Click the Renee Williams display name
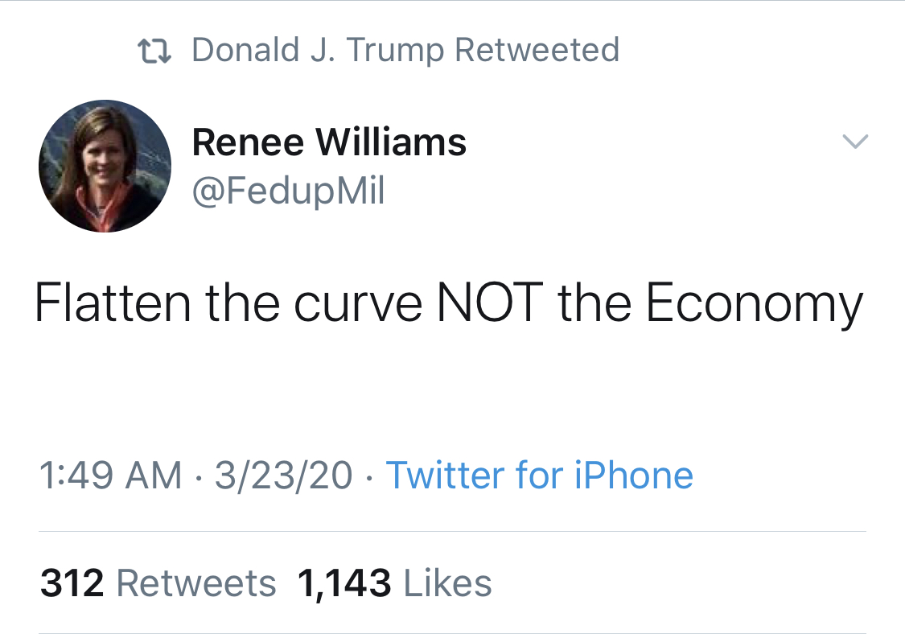 coord(329,143)
